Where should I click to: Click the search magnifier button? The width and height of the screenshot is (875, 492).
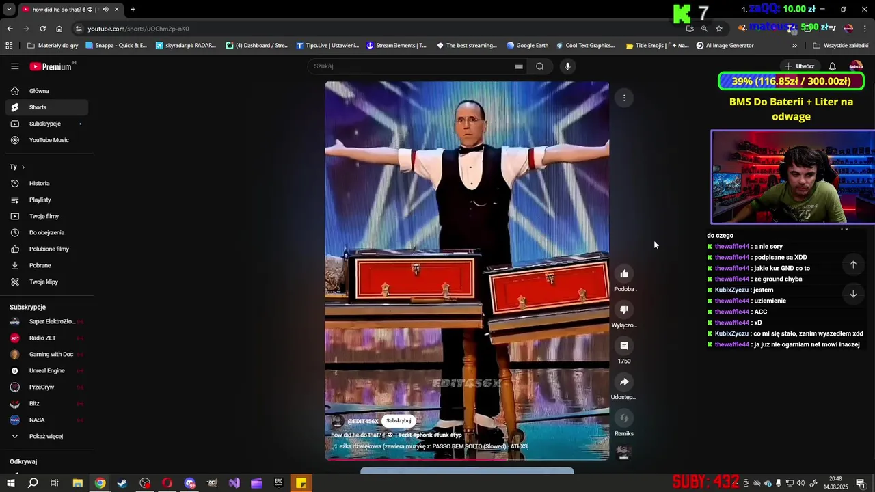tap(540, 66)
